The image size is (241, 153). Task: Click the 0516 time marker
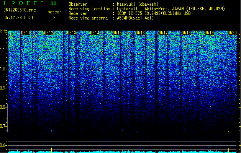pyautogui.click(x=140, y=33)
